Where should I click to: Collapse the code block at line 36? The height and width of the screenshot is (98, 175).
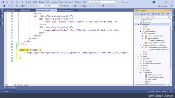click(18, 27)
